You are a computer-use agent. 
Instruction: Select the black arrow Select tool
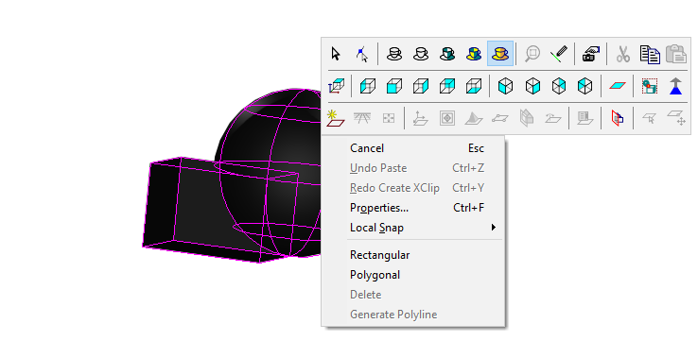tap(336, 54)
